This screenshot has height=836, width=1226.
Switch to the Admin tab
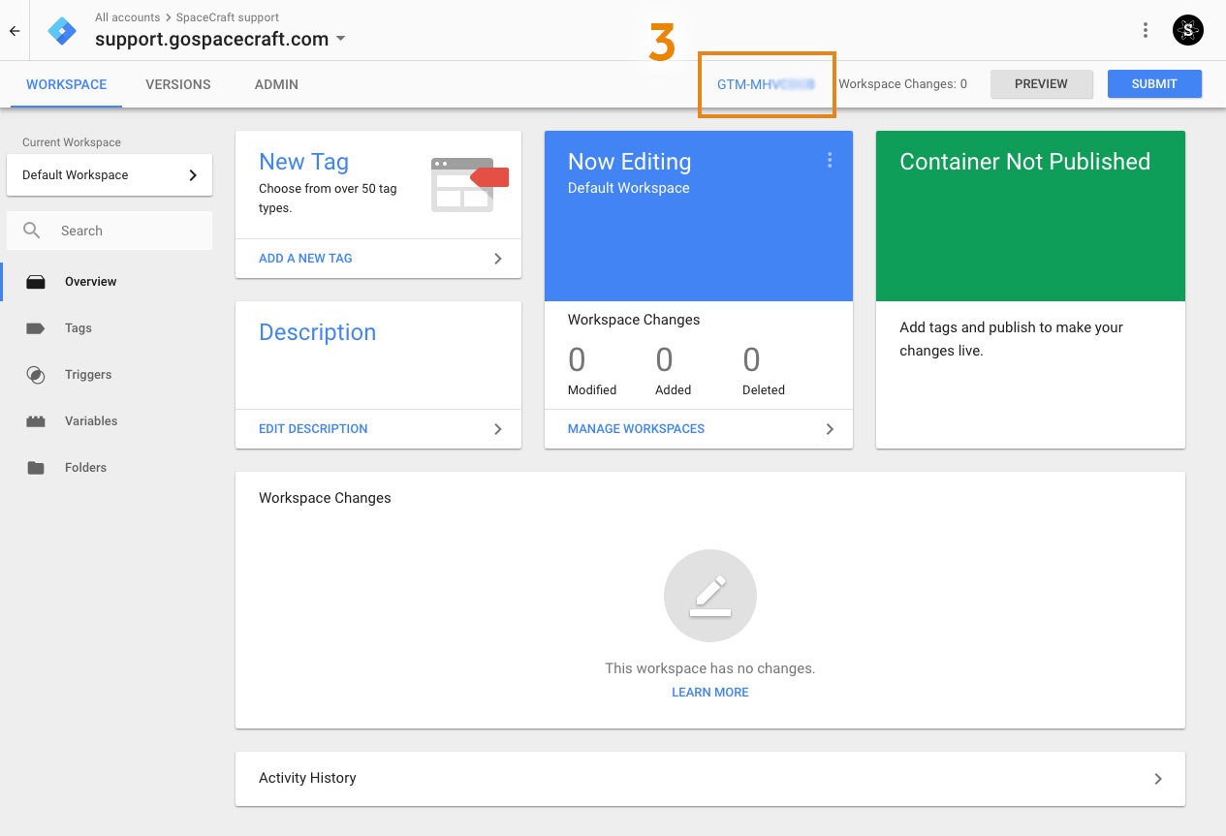(276, 84)
